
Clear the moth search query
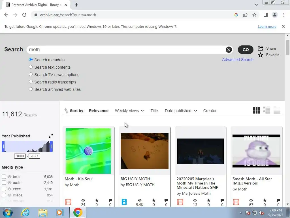point(229,50)
